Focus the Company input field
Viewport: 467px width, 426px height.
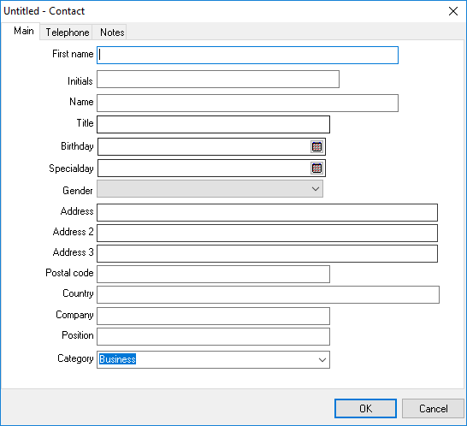[x=213, y=316]
